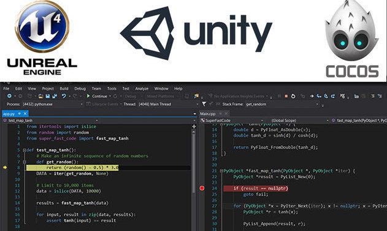Image resolution: width=387 pixels, height=231 pixels.
Task: Open the Test menu
Action: click(x=126, y=89)
